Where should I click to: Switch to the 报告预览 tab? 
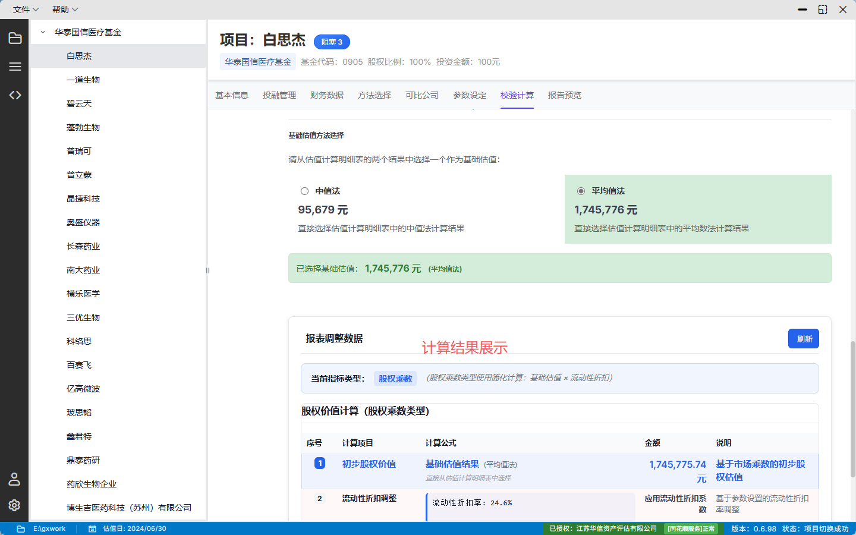[565, 95]
